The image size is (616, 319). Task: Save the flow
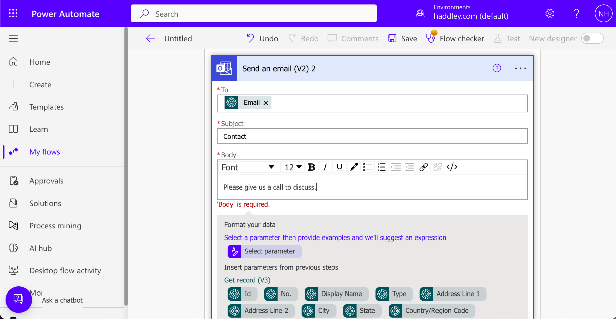point(403,38)
